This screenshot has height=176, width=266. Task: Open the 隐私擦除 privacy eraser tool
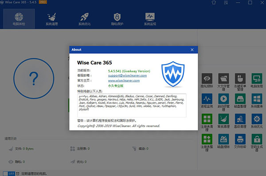coord(207,80)
